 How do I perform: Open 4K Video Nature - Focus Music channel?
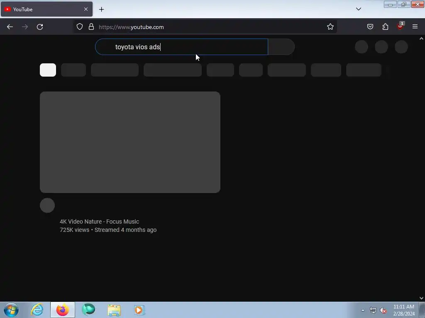(100, 222)
